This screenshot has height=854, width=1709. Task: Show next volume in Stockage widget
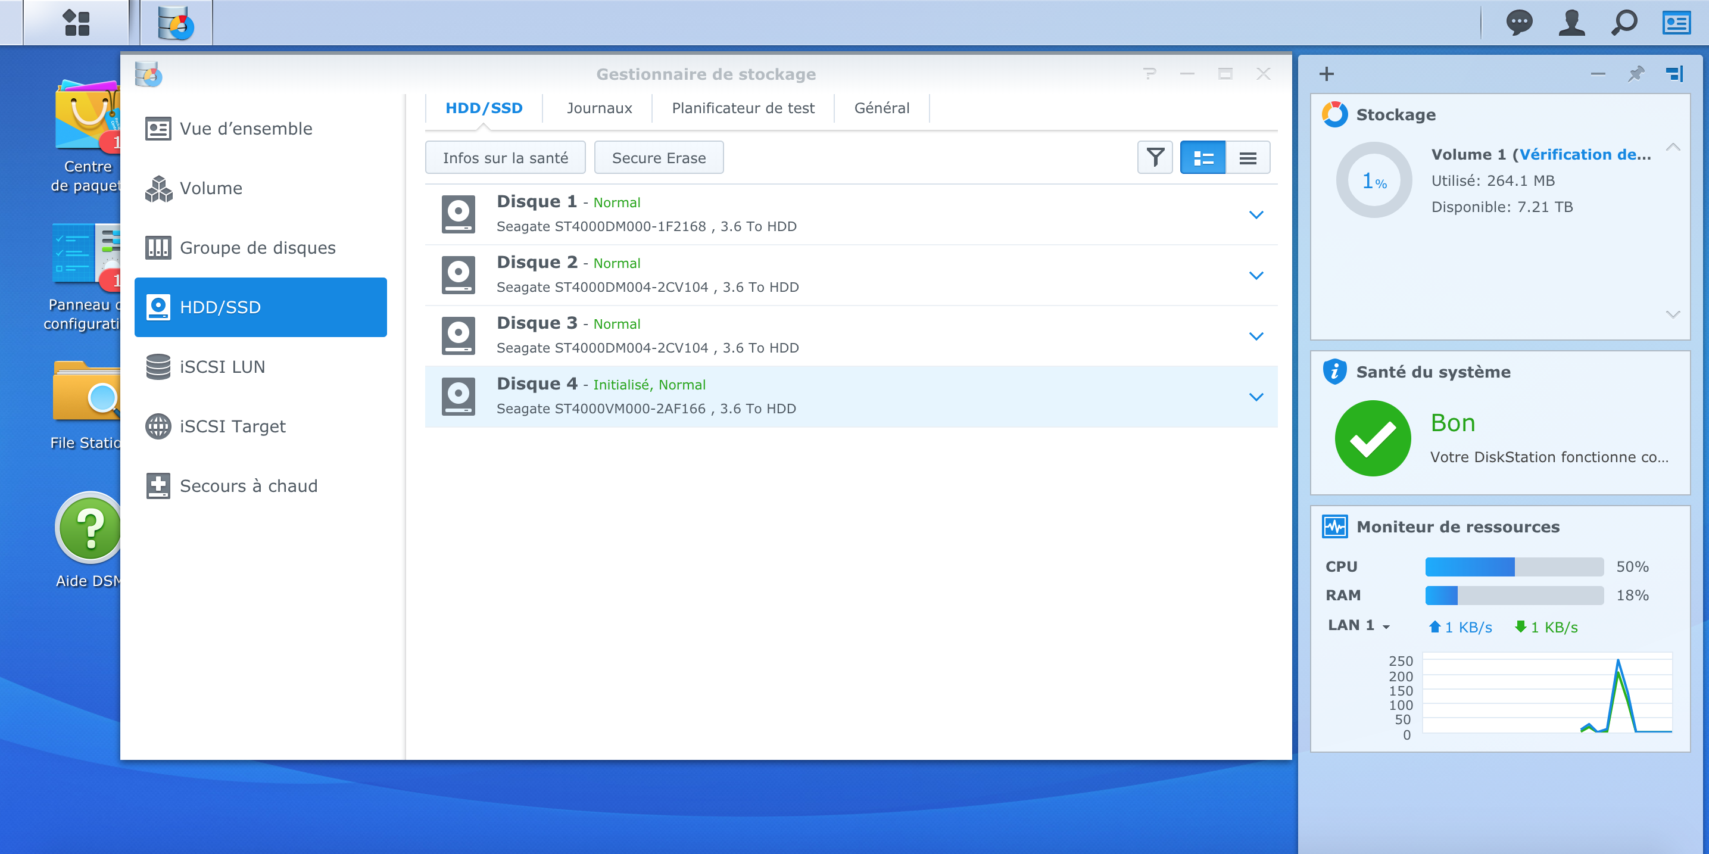tap(1673, 314)
